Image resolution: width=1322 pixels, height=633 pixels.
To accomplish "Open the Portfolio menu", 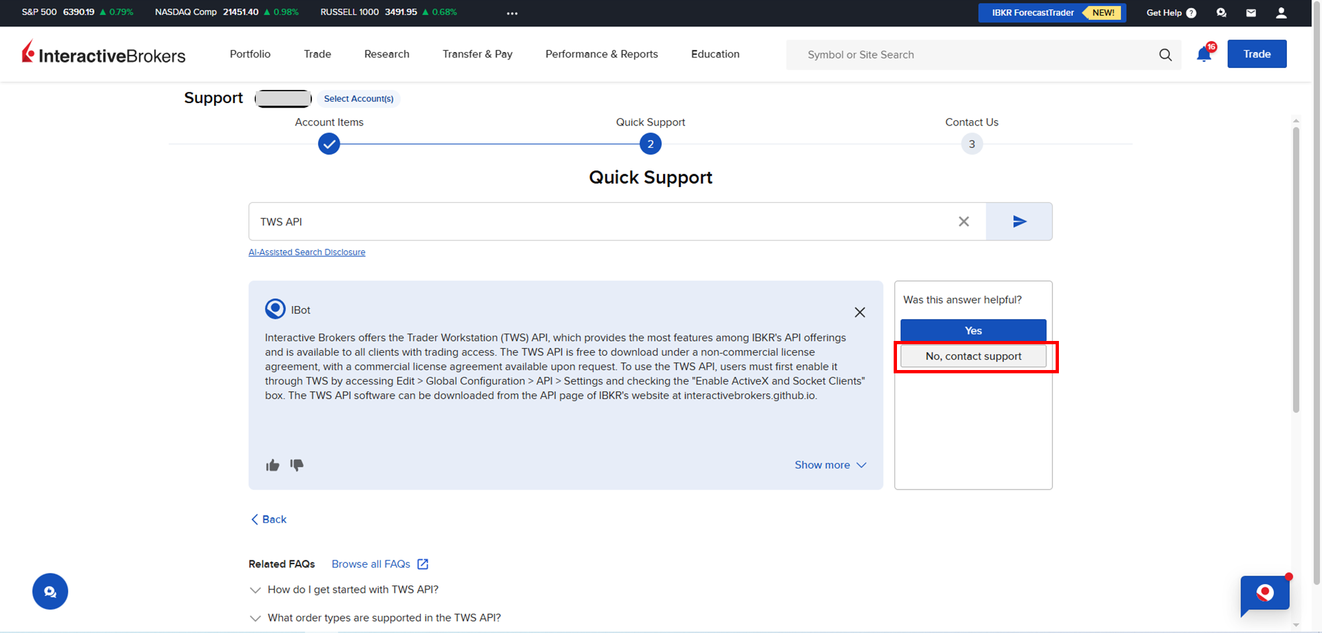I will point(250,54).
